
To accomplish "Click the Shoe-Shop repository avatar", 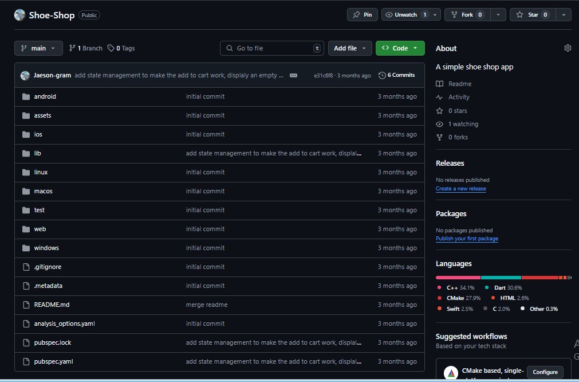I will (x=19, y=15).
